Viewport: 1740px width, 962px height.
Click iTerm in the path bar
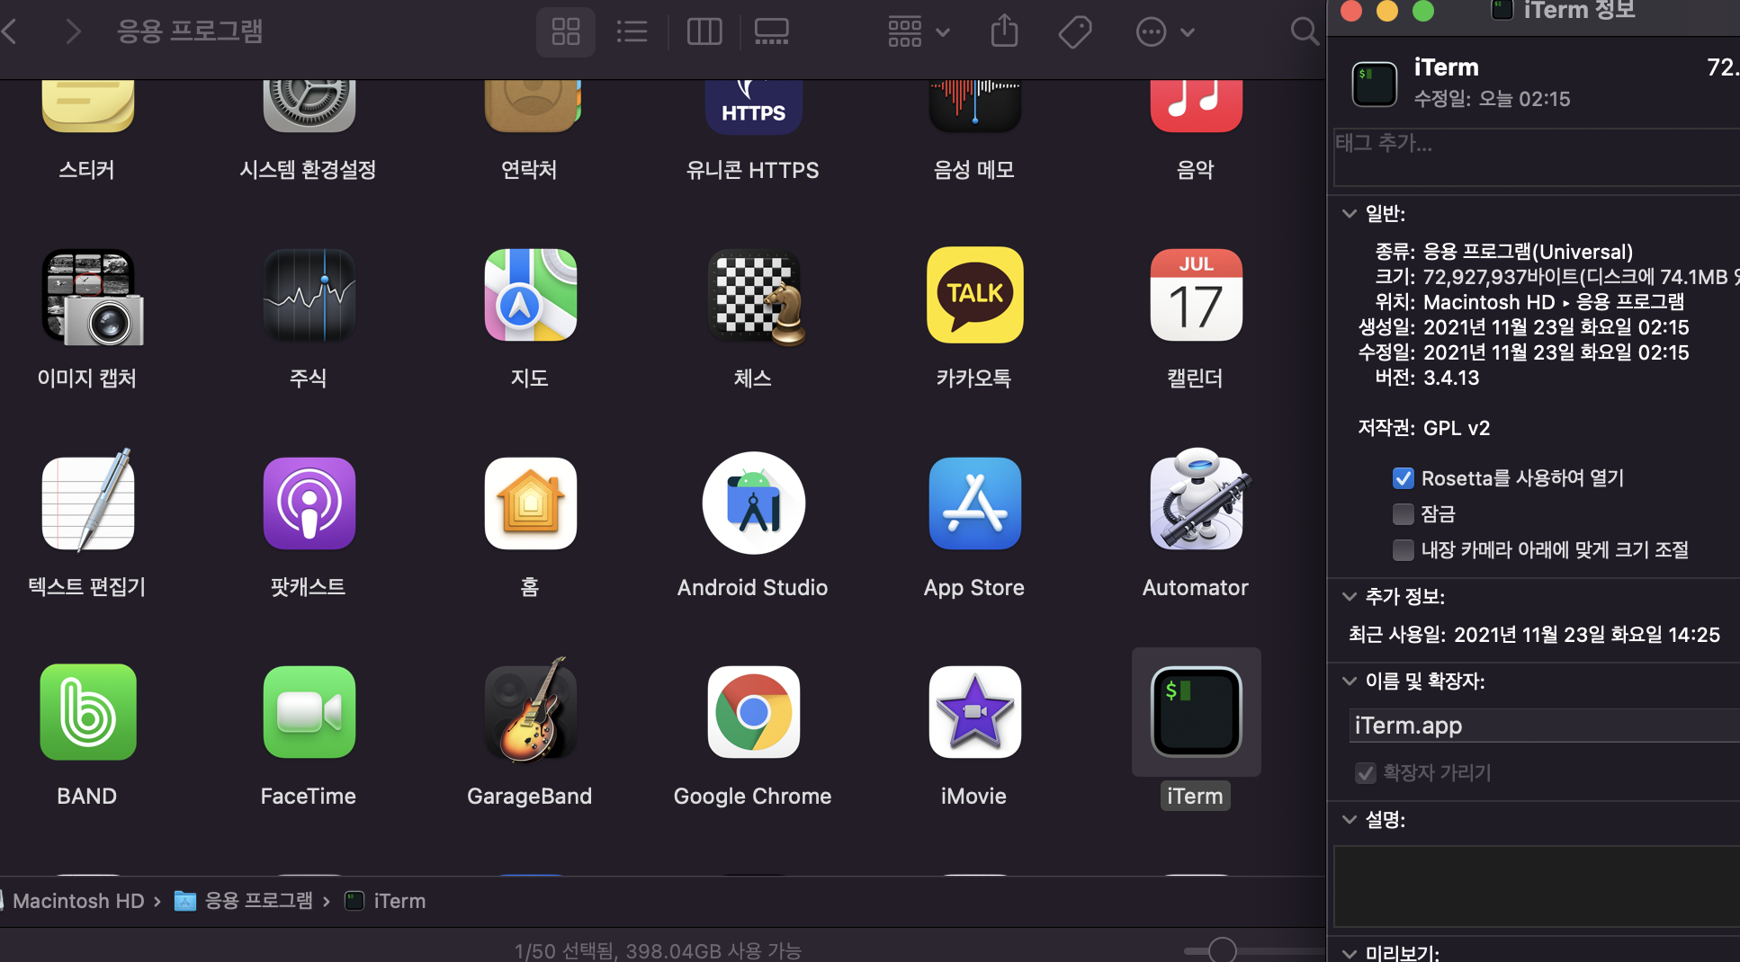click(x=385, y=901)
